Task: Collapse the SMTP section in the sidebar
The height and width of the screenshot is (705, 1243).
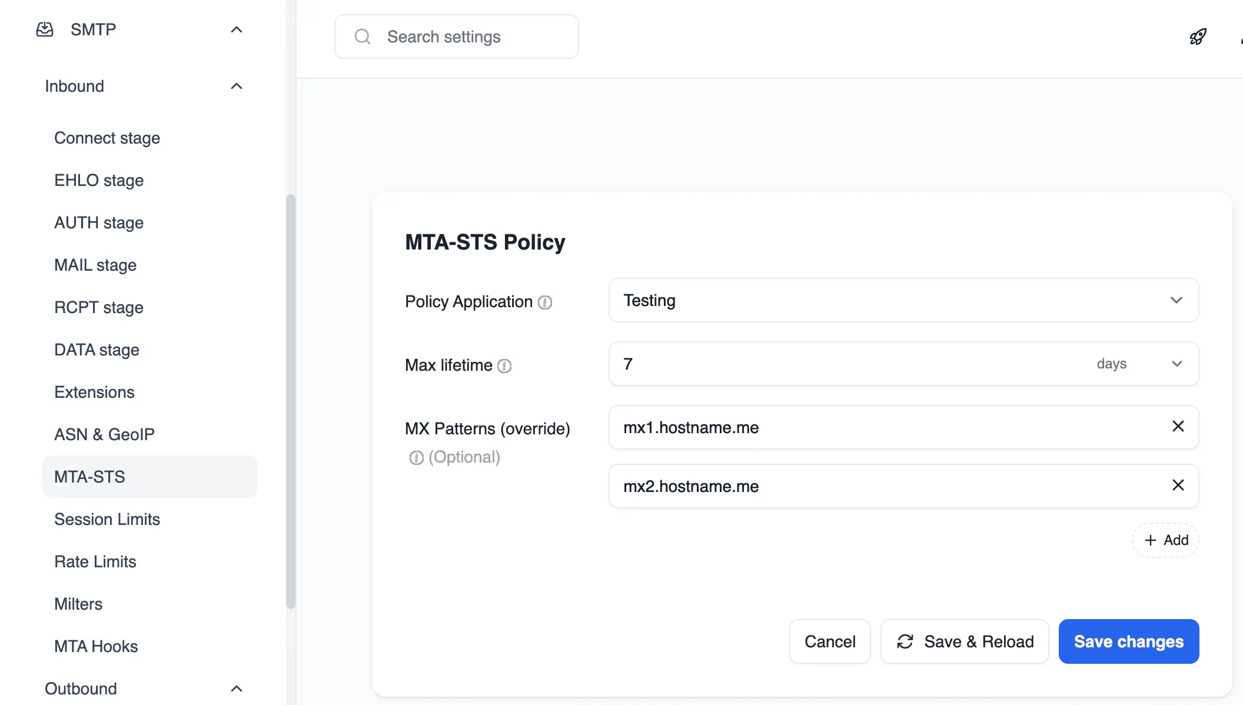Action: pos(237,29)
